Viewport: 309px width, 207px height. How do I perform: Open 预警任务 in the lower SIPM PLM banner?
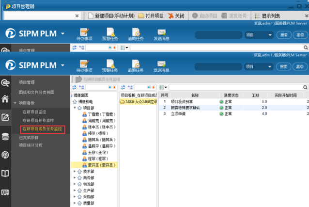click(x=110, y=66)
